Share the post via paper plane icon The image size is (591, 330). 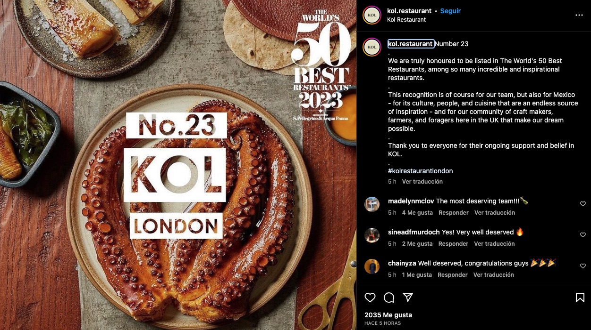[x=408, y=298]
